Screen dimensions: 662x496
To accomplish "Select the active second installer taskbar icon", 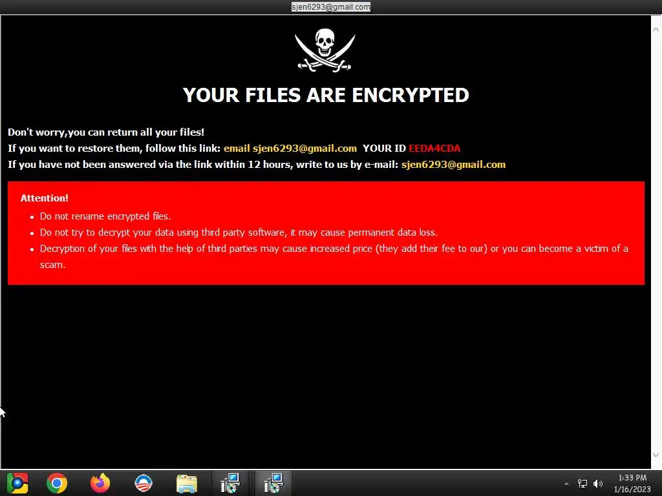I will tap(273, 483).
